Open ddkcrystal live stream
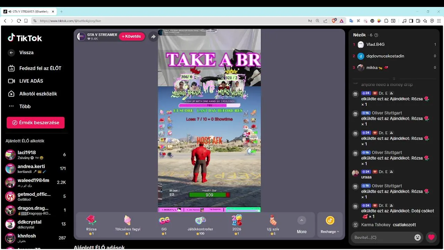 tap(35, 224)
